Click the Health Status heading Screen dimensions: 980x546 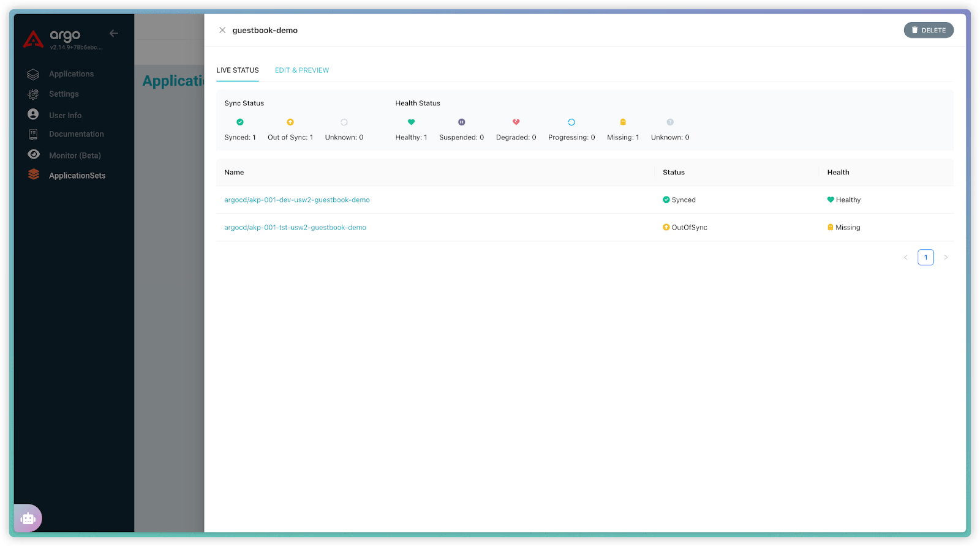pos(418,103)
